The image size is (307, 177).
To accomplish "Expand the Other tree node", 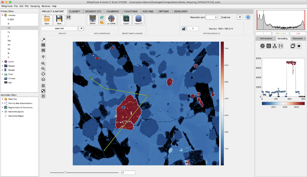I will pos(2,74).
